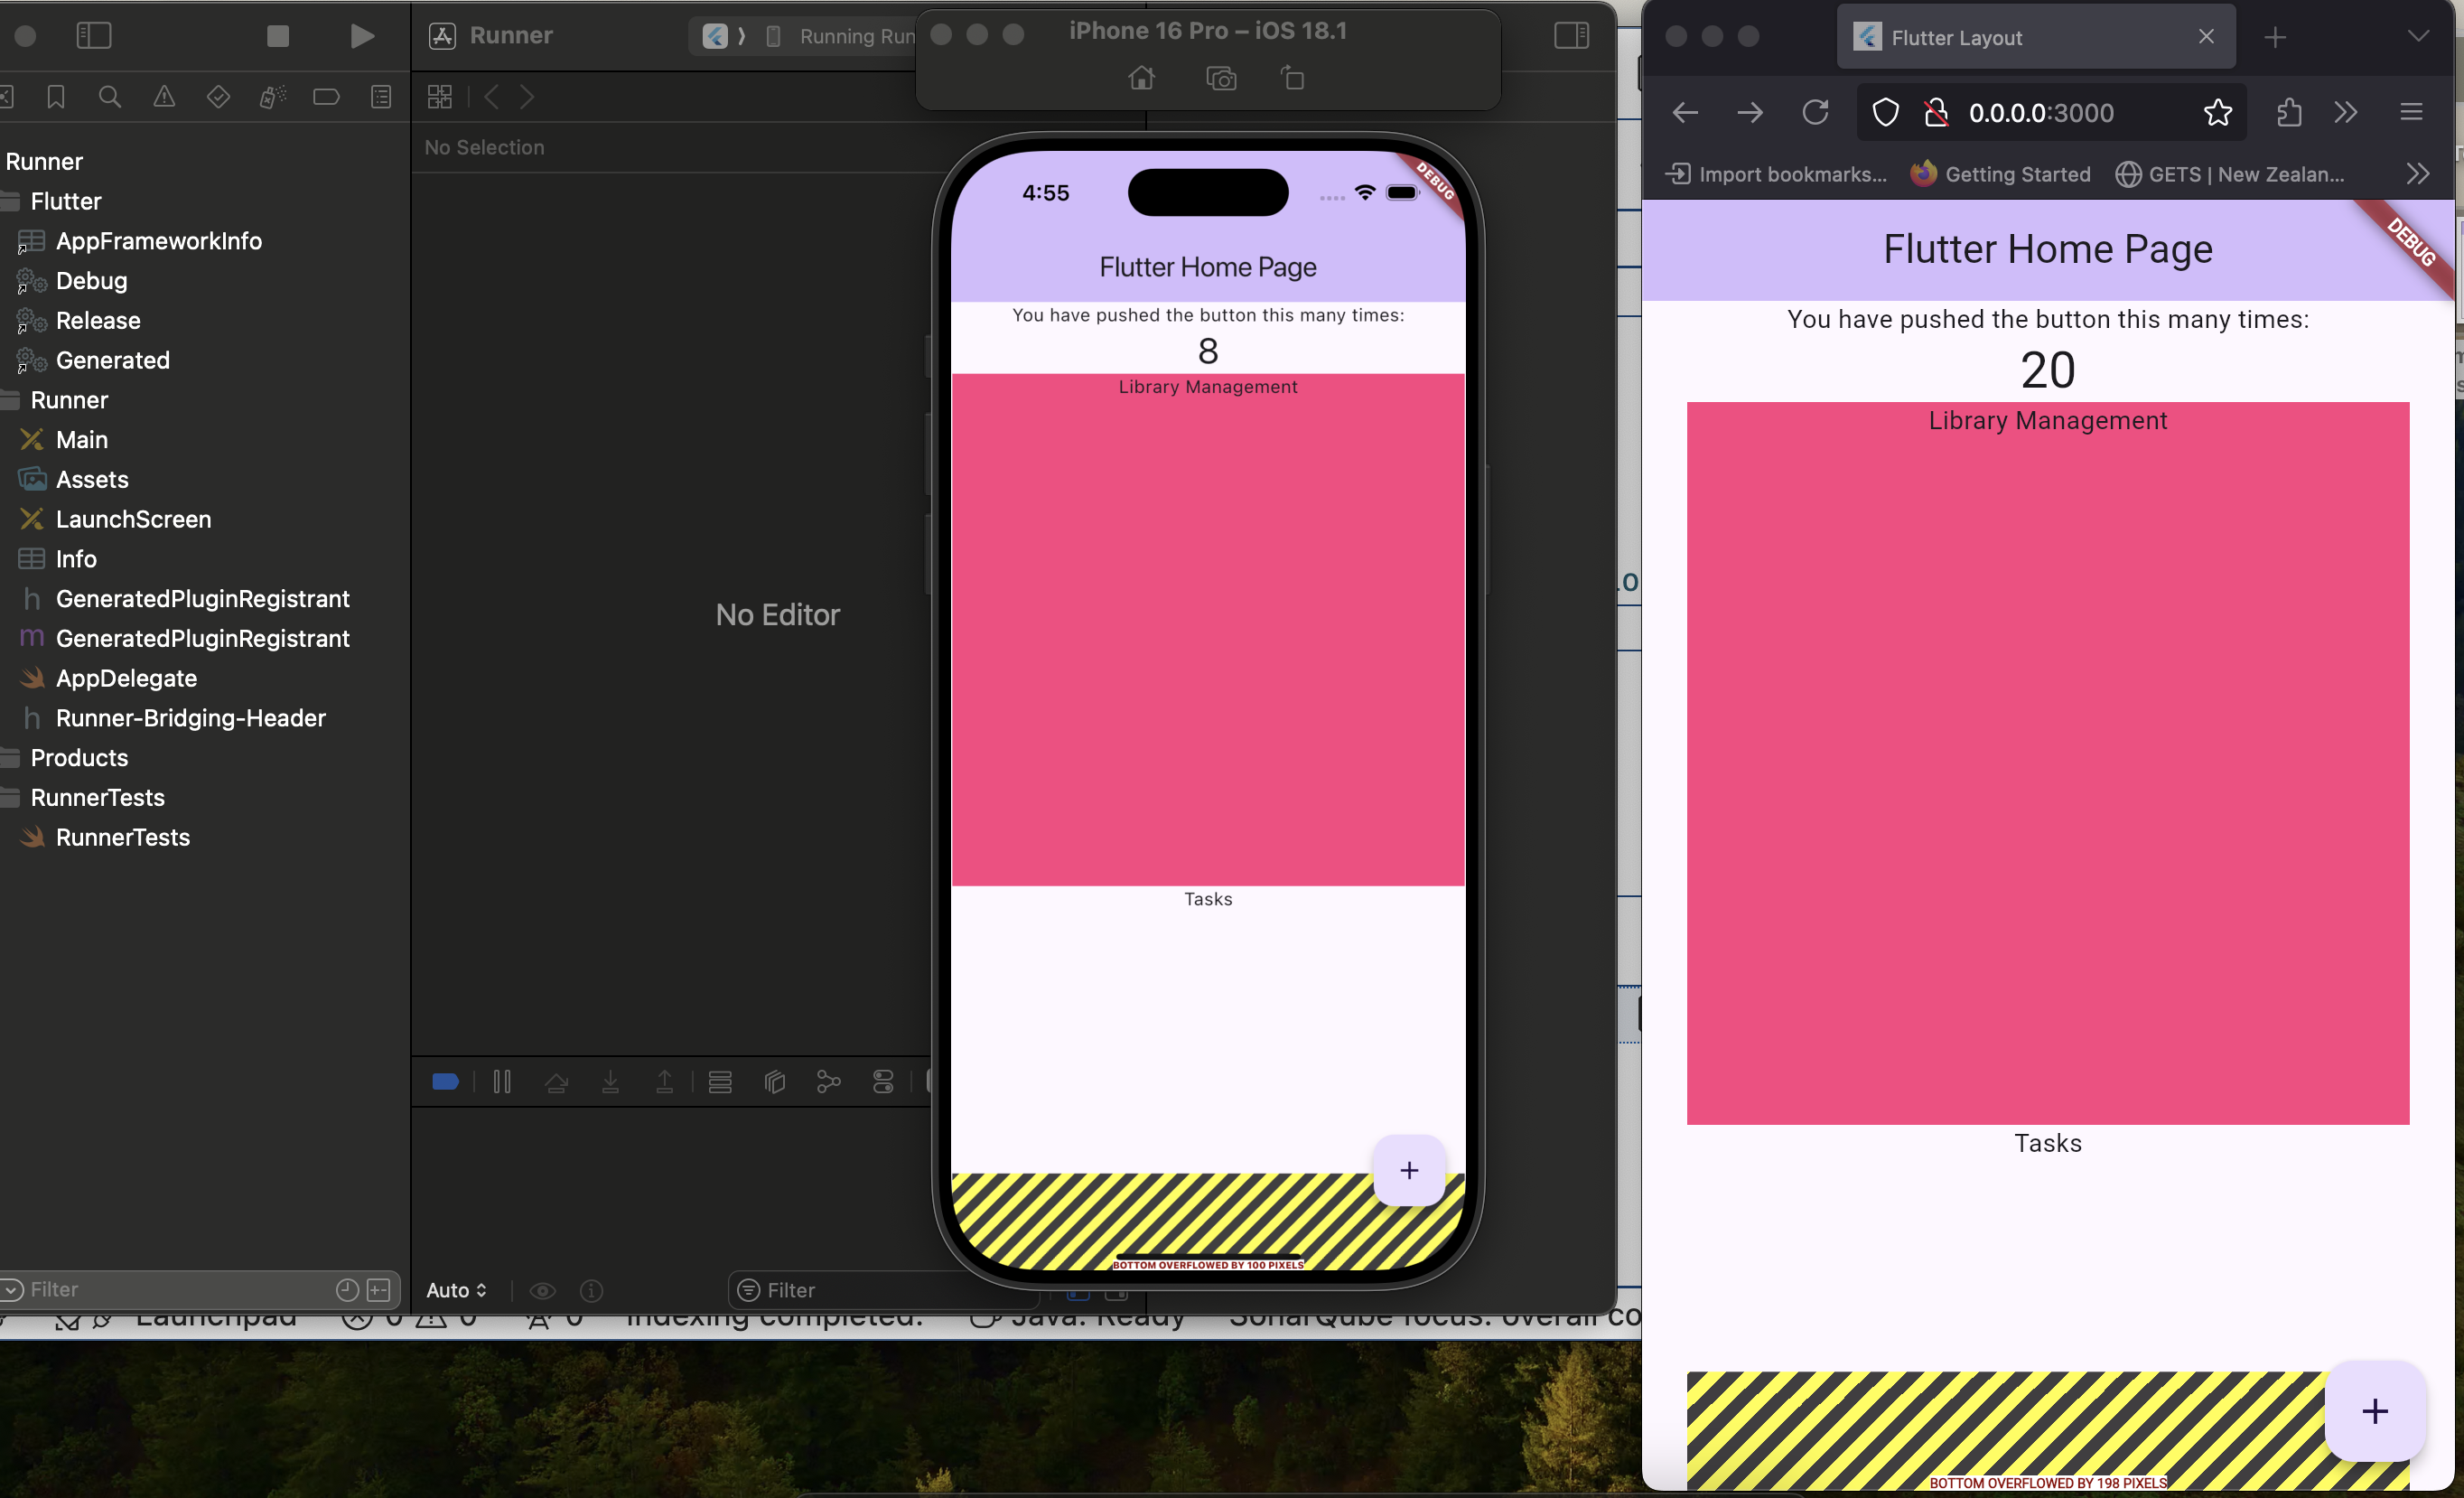2464x1498 pixels.
Task: Select AppFrameworkInfo in the navigator
Action: tap(158, 241)
